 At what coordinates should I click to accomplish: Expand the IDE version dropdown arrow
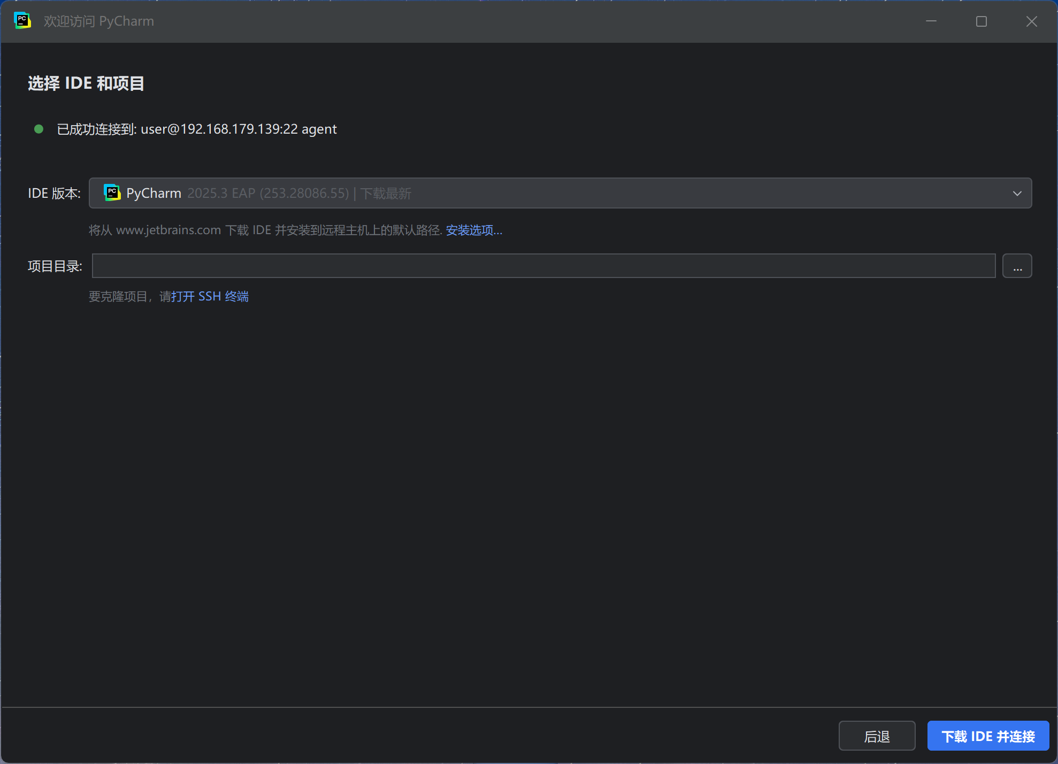click(1017, 194)
